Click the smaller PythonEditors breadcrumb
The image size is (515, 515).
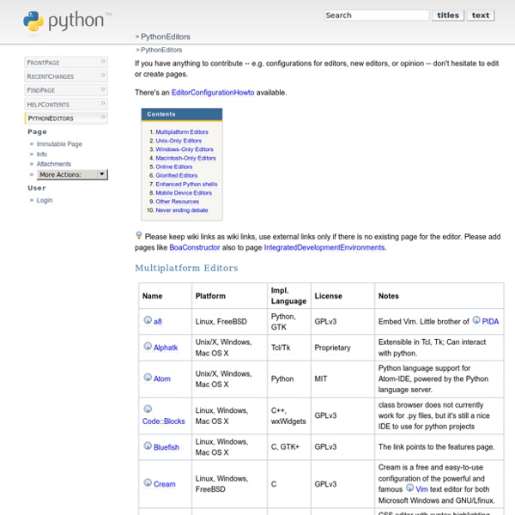(x=161, y=50)
